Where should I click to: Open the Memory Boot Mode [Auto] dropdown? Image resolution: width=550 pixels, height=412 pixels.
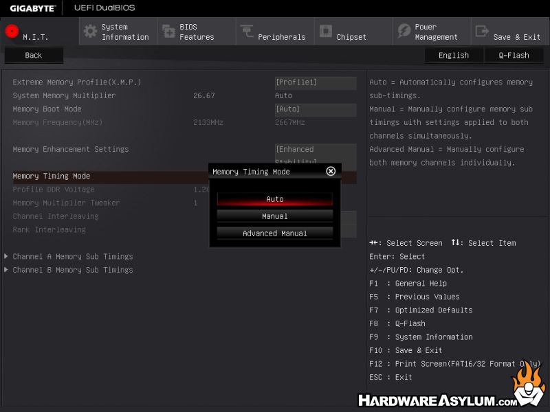click(x=315, y=109)
